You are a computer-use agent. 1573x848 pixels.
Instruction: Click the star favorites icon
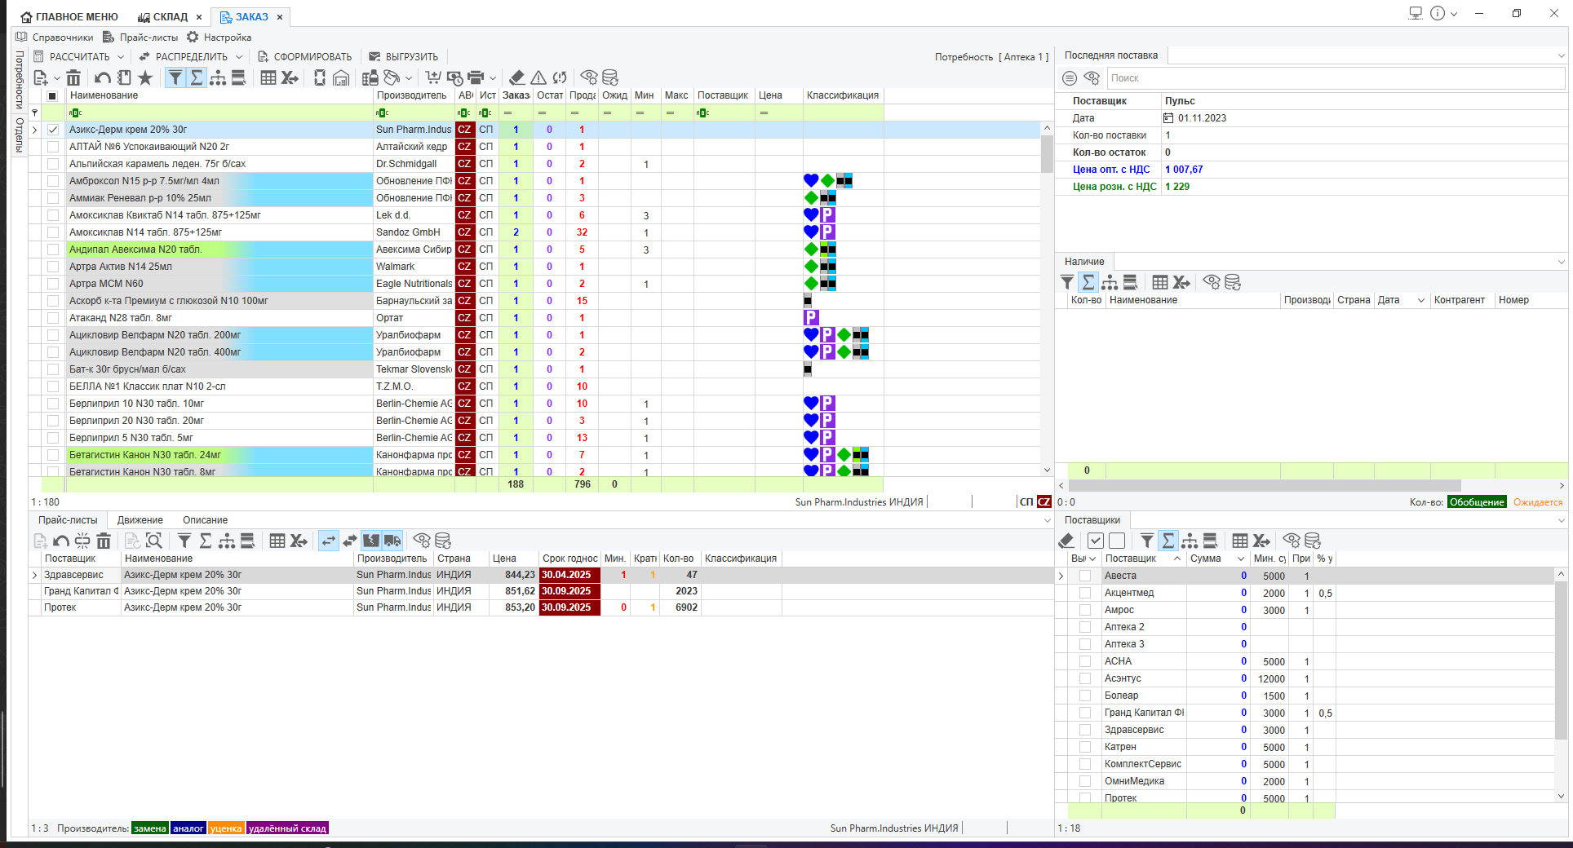click(145, 77)
